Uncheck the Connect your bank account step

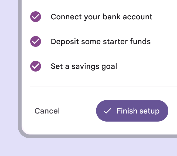click(x=36, y=17)
